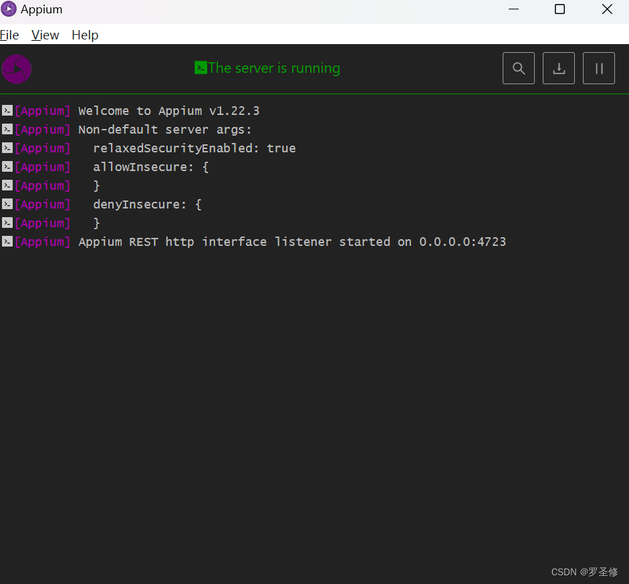Select the 'denyInsecure: {' log line

coord(147,204)
